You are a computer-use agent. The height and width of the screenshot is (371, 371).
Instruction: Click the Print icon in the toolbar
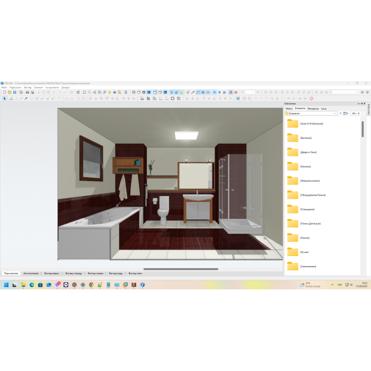27,92
